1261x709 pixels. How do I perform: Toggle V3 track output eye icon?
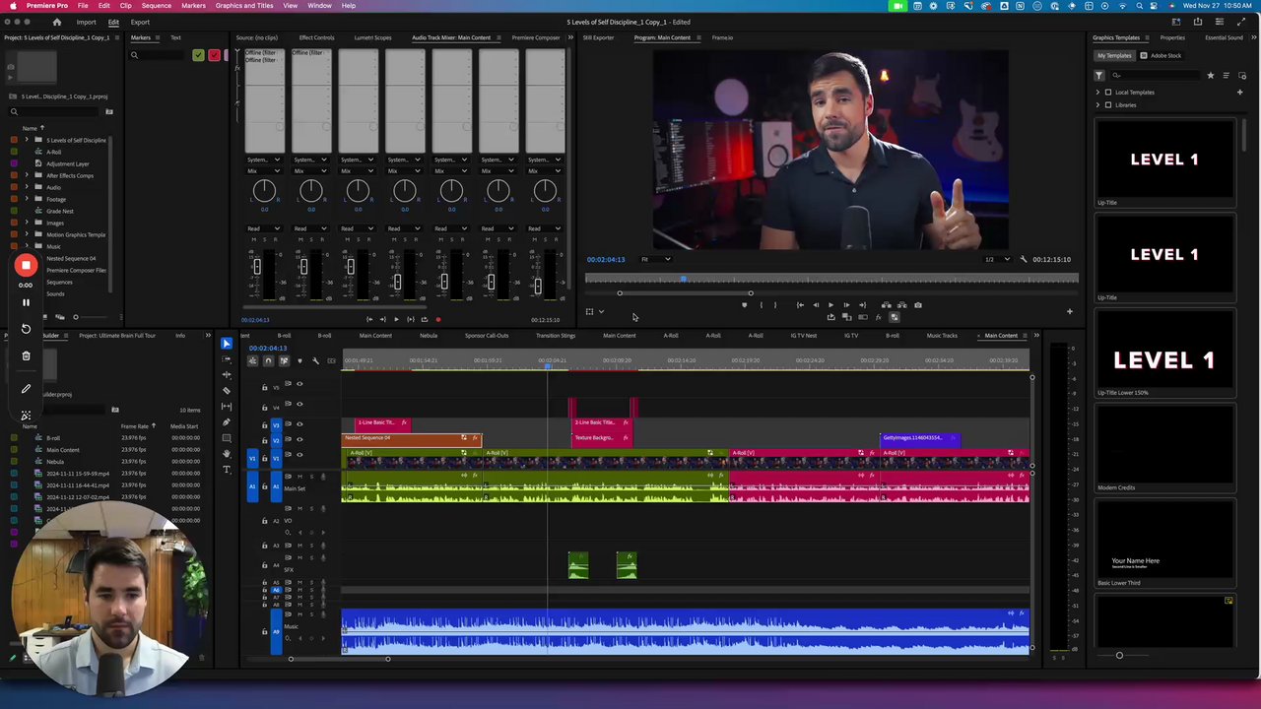(299, 423)
